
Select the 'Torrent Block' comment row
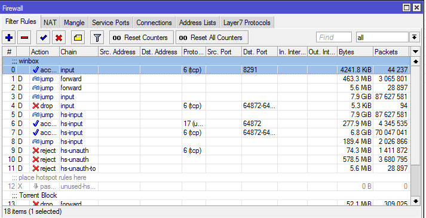coord(206,195)
